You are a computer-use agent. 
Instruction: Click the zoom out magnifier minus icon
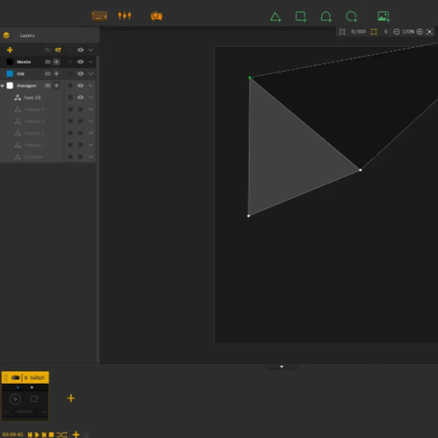(396, 32)
